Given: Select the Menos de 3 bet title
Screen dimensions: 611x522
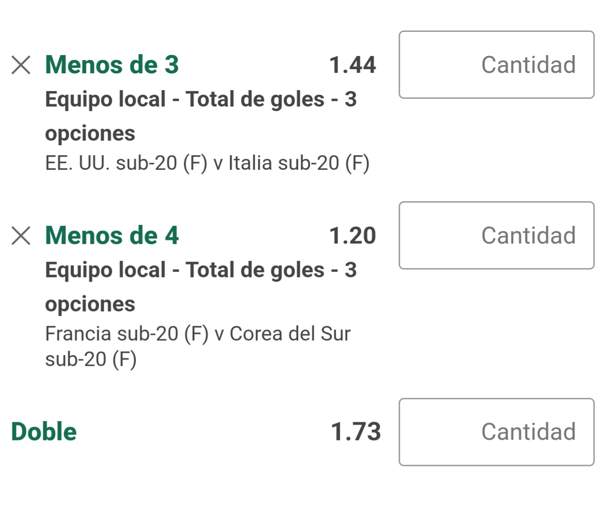Looking at the screenshot, I should (x=112, y=65).
